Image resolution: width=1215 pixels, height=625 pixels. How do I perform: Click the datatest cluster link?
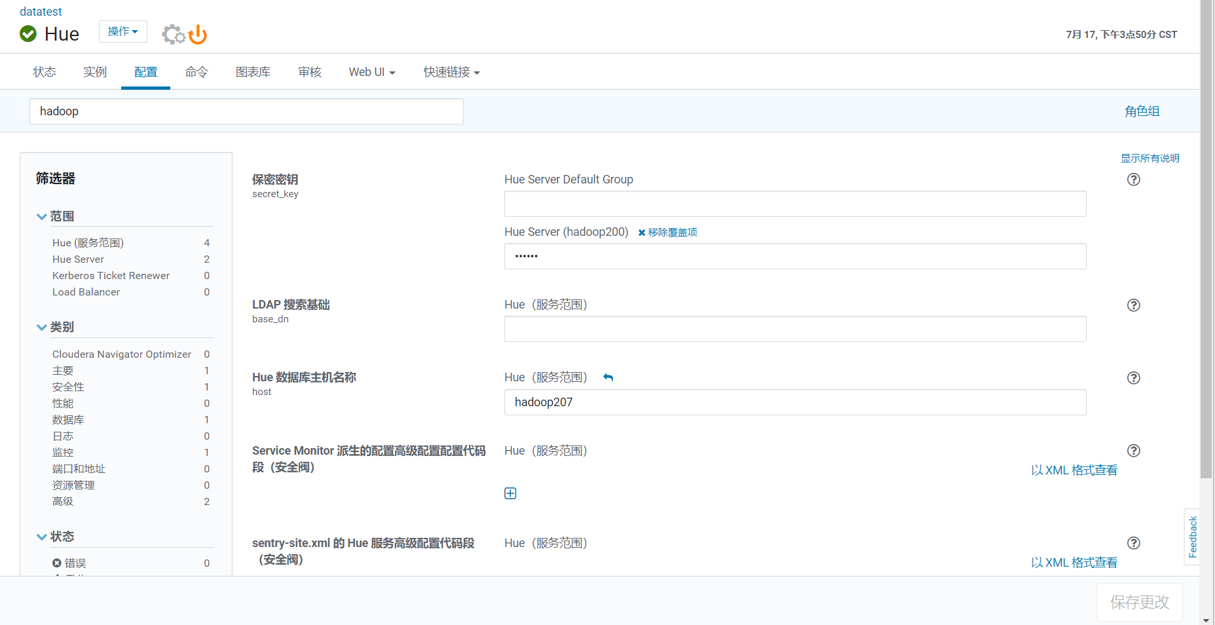point(41,12)
